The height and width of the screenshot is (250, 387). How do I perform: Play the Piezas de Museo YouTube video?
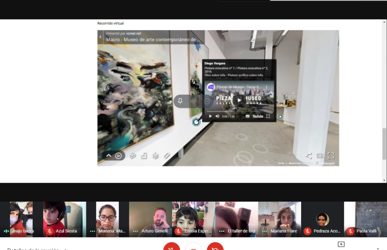point(239,100)
